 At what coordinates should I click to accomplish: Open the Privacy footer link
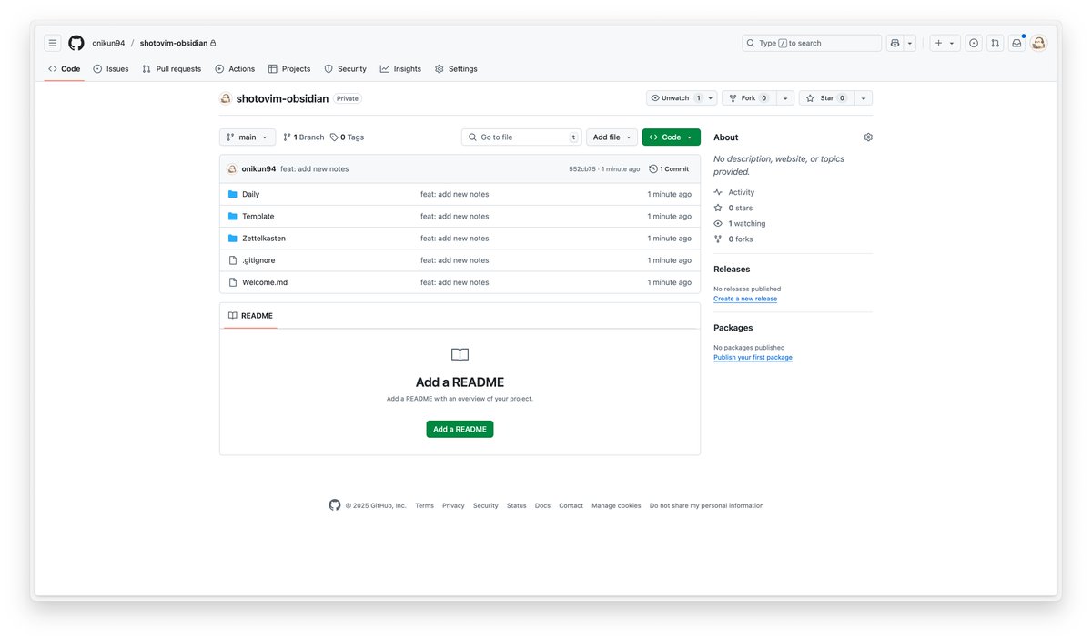(x=453, y=506)
